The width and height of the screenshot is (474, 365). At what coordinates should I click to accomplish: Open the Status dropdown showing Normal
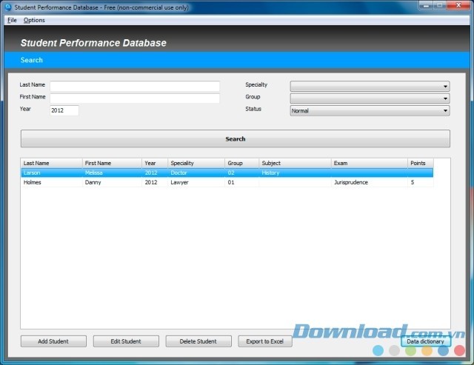click(x=370, y=110)
